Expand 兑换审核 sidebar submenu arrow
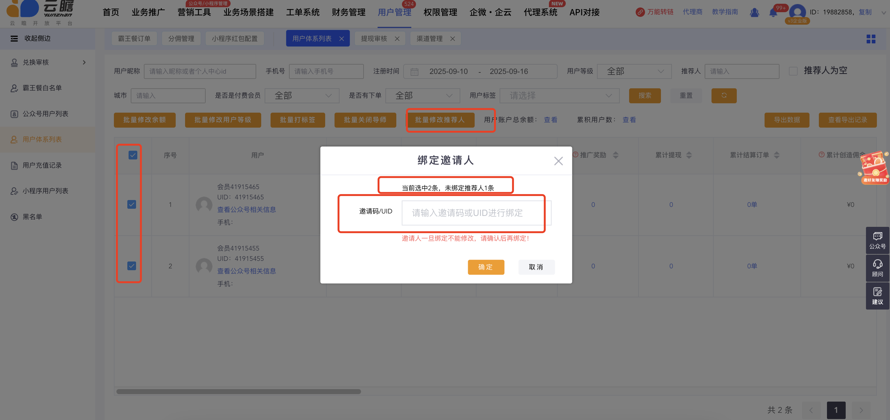This screenshot has width=890, height=420. (x=84, y=62)
